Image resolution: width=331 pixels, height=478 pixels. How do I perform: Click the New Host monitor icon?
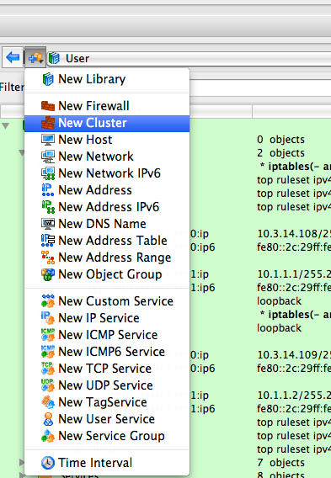[x=48, y=140]
